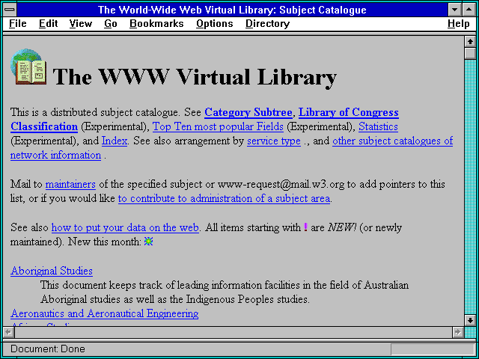Follow the service type link
Image resolution: width=479 pixels, height=359 pixels.
tap(274, 141)
